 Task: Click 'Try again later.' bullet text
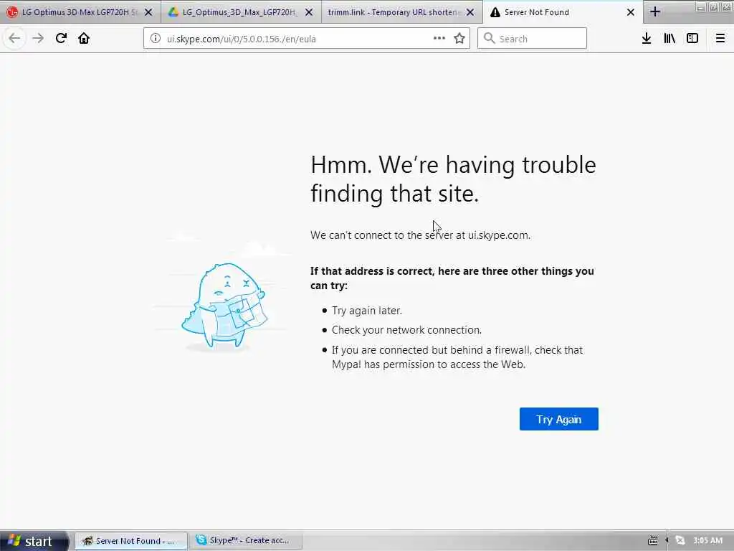[x=367, y=310]
